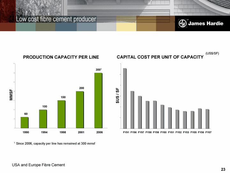Image resolution: width=230 pixels, height=173 pixels.
Task: Click the green 1990 bar labeled 60
Action: (24, 122)
